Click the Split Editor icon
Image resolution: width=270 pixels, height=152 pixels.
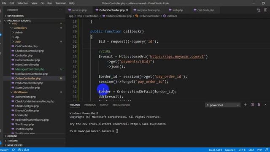click(265, 10)
